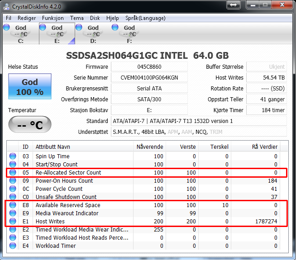
Task: Click status orb of Workload Timer row
Action: coord(13,246)
